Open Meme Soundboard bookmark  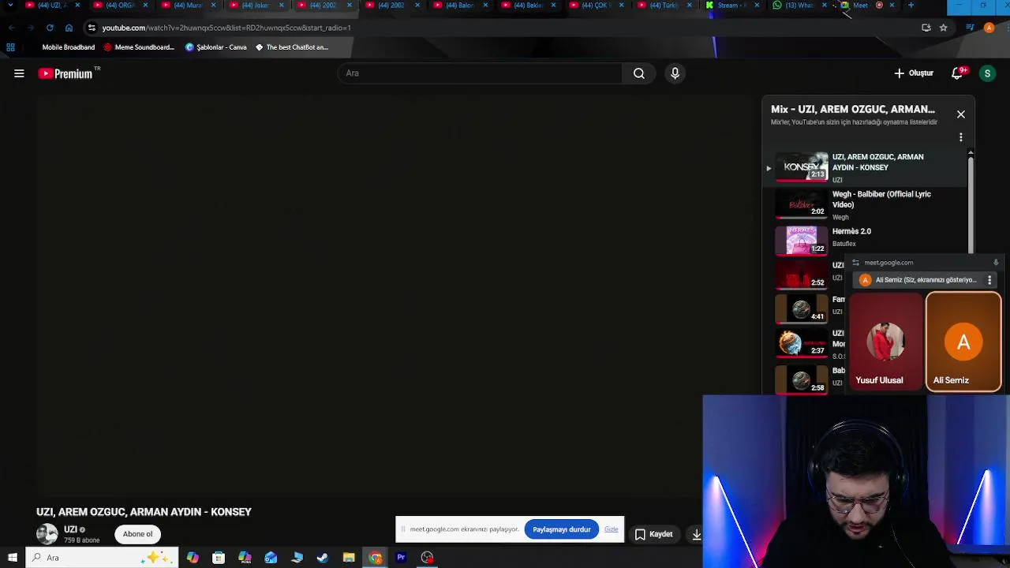pos(139,47)
